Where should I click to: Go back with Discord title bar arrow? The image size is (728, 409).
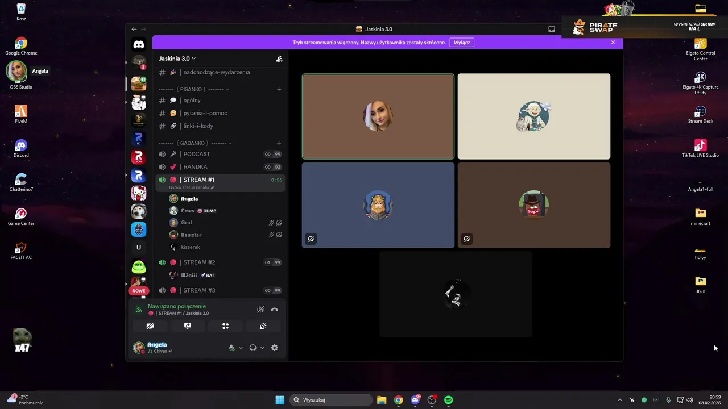point(134,29)
